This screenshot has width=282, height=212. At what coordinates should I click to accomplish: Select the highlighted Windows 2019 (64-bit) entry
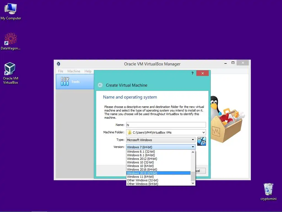(158, 173)
